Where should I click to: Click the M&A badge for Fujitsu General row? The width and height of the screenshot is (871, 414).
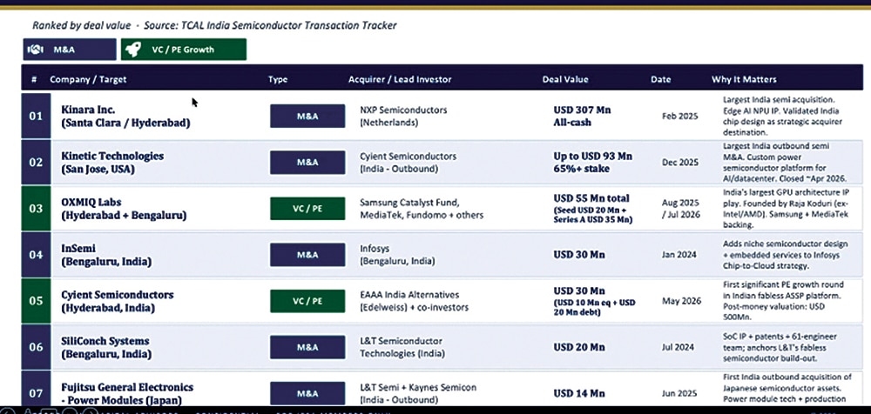(x=307, y=393)
